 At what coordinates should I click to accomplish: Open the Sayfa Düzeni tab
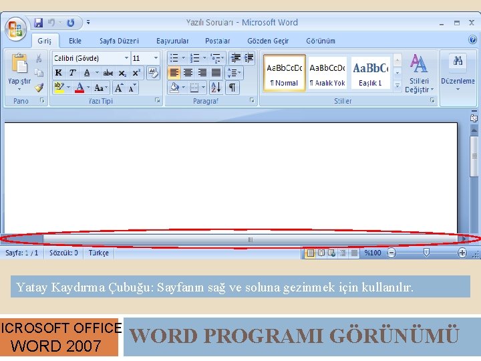point(119,41)
